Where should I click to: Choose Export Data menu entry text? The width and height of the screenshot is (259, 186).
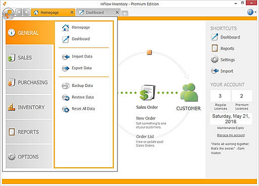pyautogui.click(x=82, y=68)
